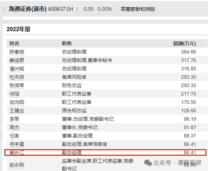Screen dimensions: 208x171
Task: Open profile link for 王建业
Action: point(17,111)
